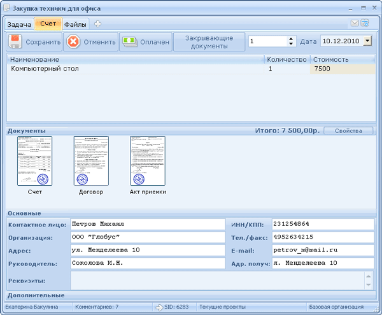This screenshot has width=382, height=315.
Task: Click Екатерина Бакулина in status bar
Action: point(32,307)
